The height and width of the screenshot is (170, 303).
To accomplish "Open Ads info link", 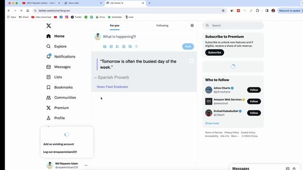I will 225,136.
